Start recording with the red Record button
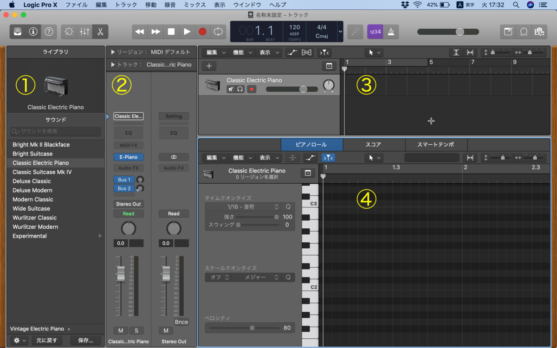This screenshot has height=348, width=557. (x=202, y=32)
